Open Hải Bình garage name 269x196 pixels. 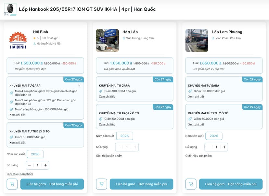[41, 32]
